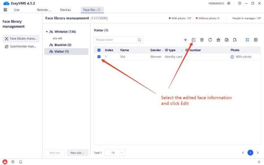Screen dimensions: 264x165
Task: Open the ID type column filter dropdown
Action: coord(182,50)
